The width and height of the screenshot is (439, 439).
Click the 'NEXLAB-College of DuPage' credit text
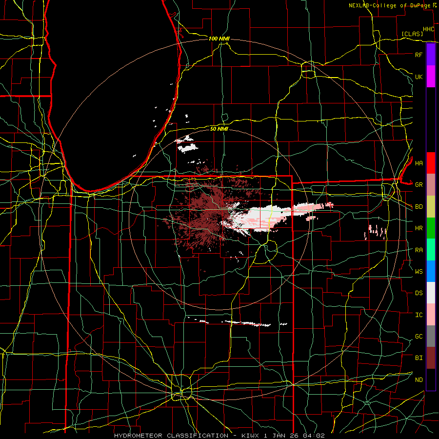click(389, 5)
